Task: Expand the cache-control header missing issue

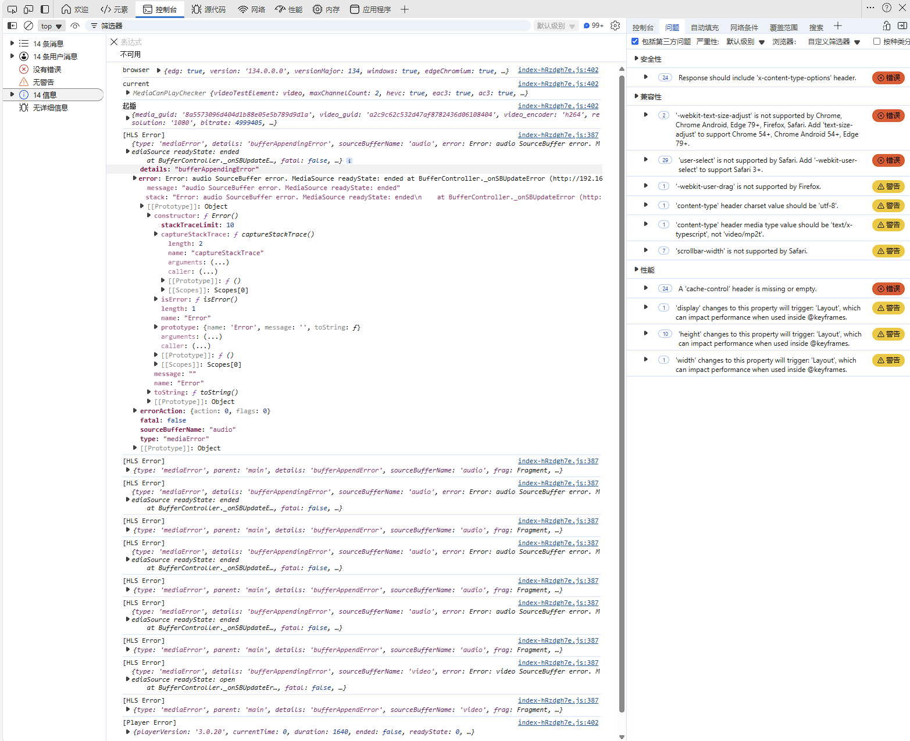Action: (646, 288)
